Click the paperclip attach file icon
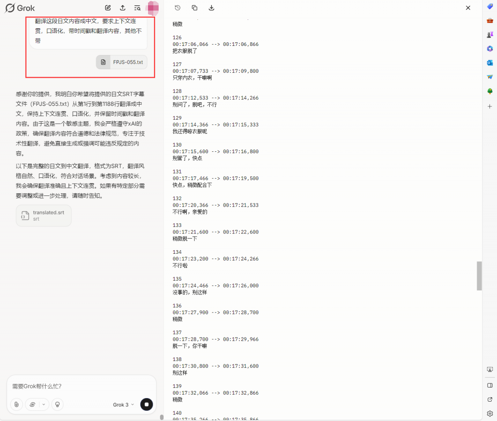 pos(16,404)
